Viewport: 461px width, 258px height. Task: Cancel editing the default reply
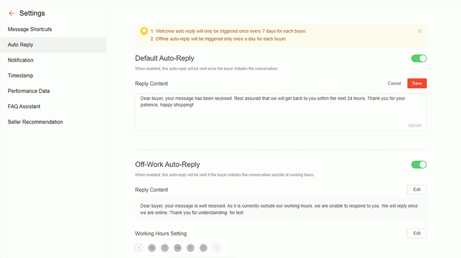point(394,83)
